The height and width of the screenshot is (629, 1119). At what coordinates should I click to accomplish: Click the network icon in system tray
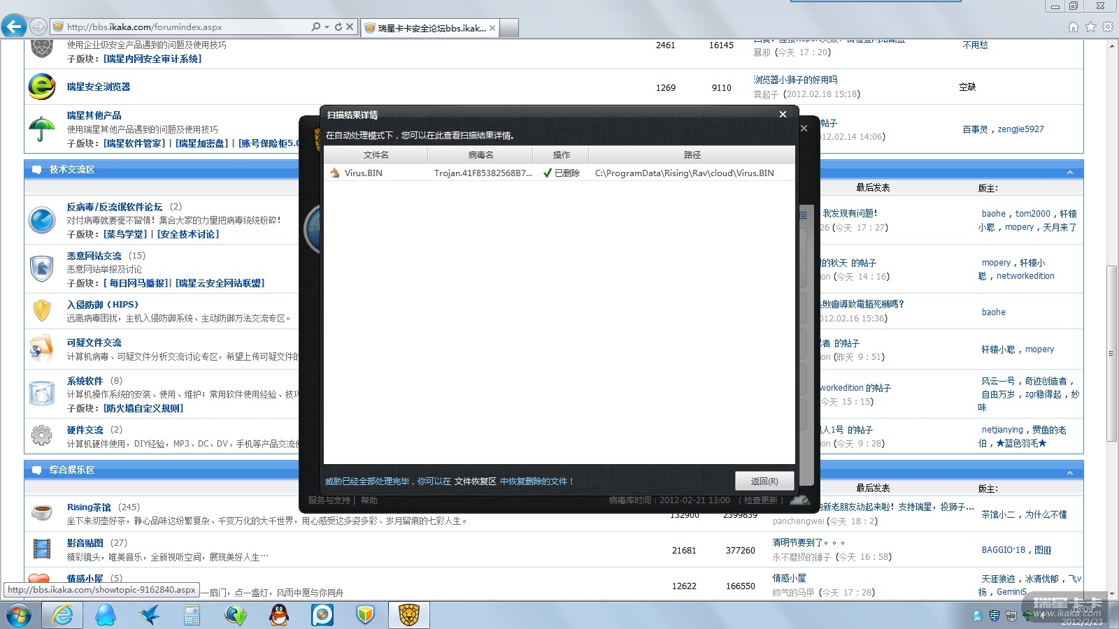tap(1011, 616)
